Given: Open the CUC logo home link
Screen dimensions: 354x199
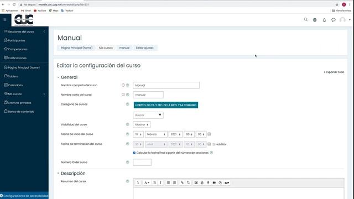Looking at the screenshot, I should (x=24, y=20).
